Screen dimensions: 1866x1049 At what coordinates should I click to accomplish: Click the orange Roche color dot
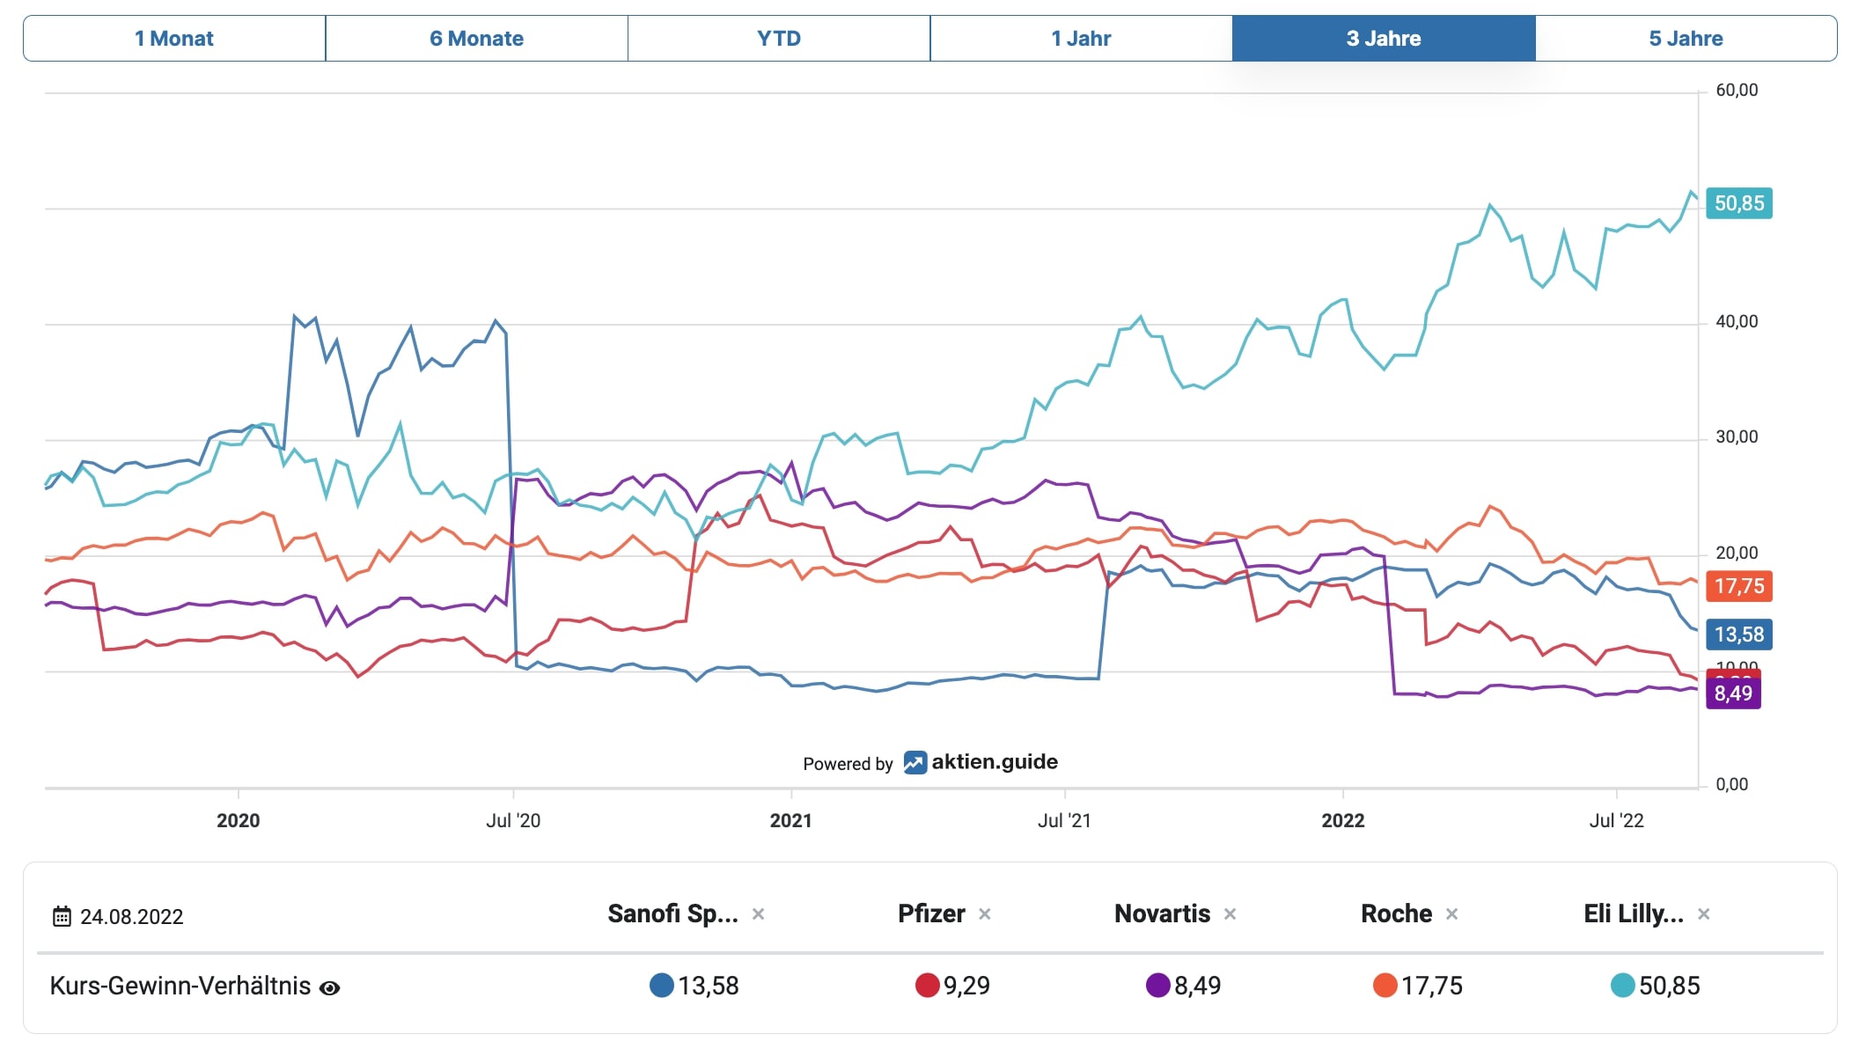[x=1385, y=985]
